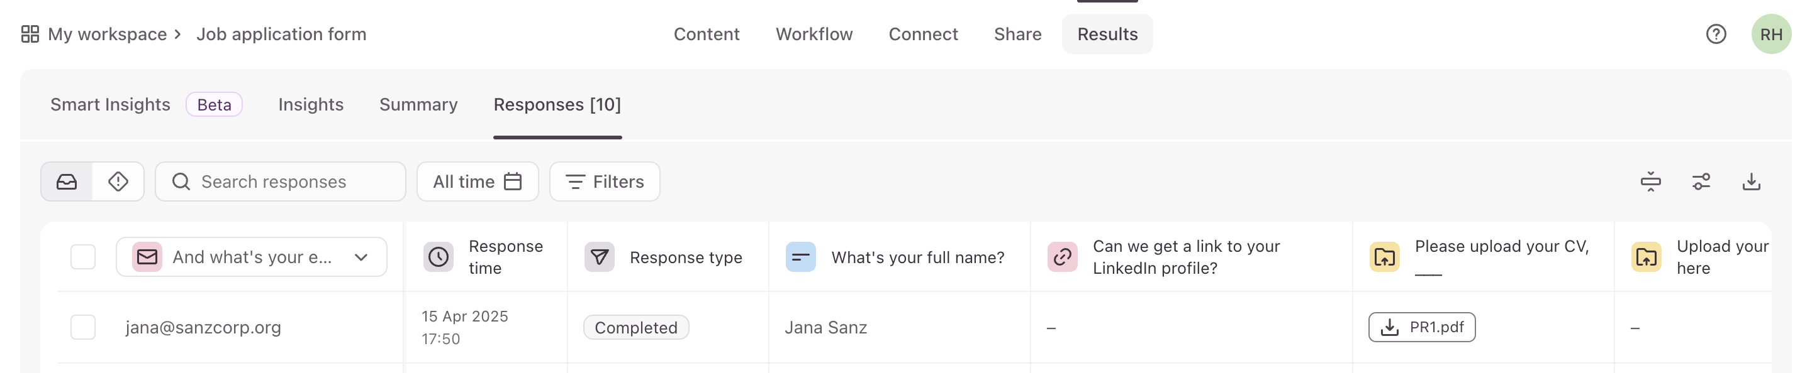Click the workspace grid icon
This screenshot has height=373, width=1812.
pos(30,34)
